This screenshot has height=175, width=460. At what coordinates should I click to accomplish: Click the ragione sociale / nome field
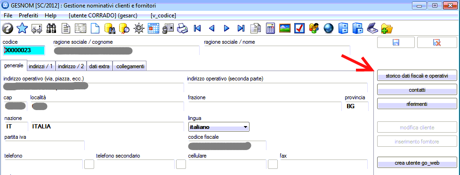point(277,50)
